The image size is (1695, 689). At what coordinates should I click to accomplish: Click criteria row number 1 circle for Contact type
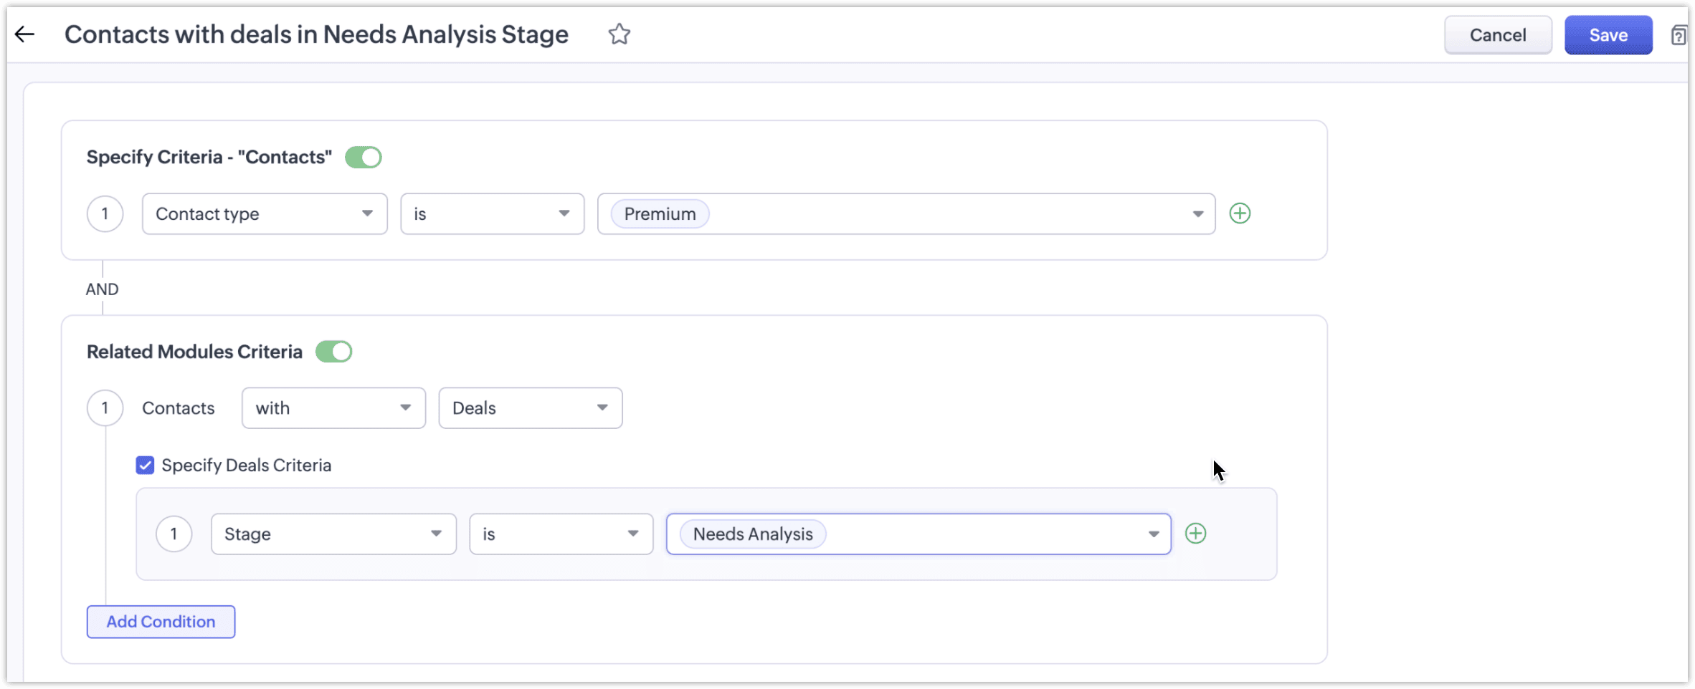tap(105, 213)
